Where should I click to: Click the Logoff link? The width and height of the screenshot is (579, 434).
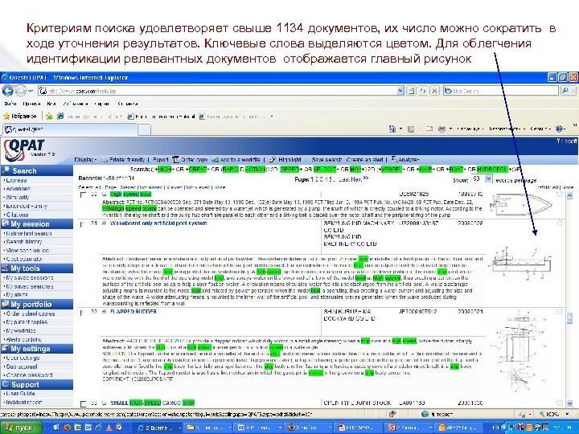[x=568, y=141]
